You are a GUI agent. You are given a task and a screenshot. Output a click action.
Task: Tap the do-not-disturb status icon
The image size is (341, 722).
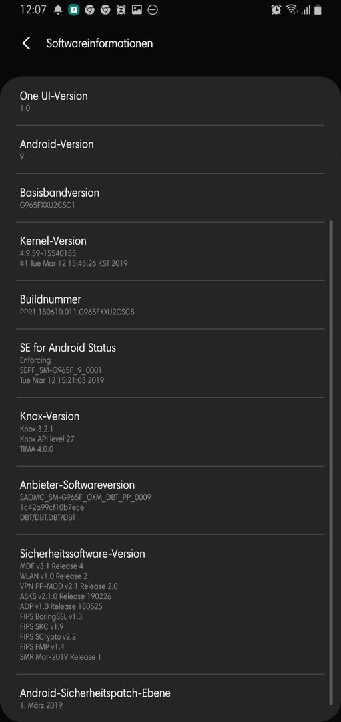(x=153, y=9)
